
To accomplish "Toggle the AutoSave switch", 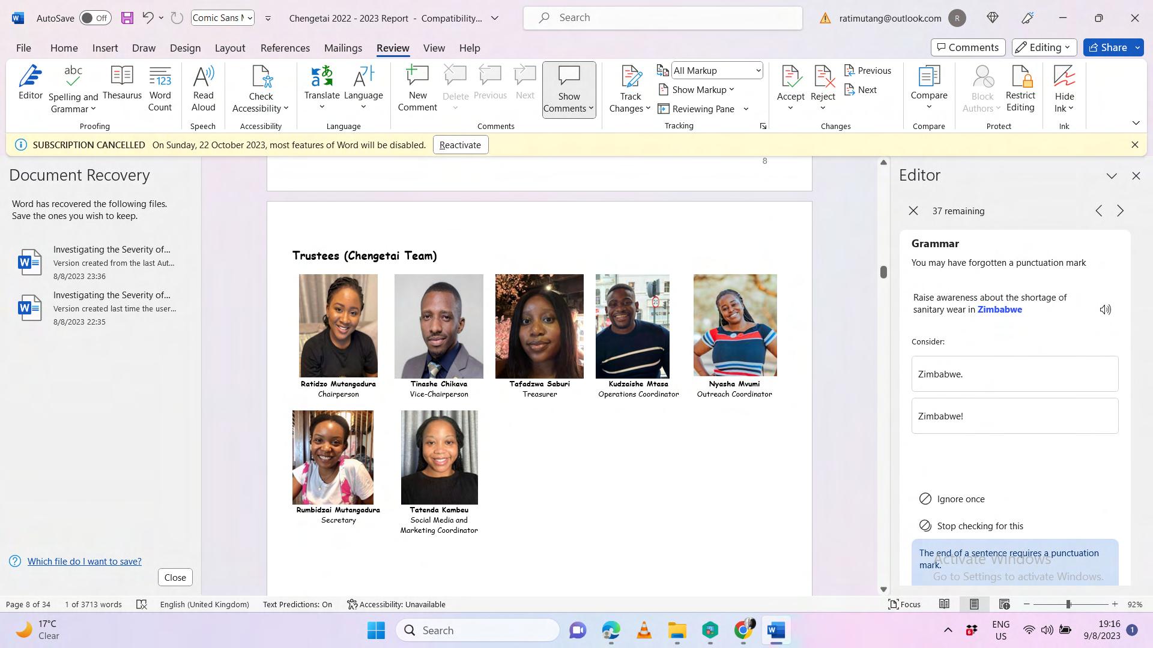I will pyautogui.click(x=95, y=18).
